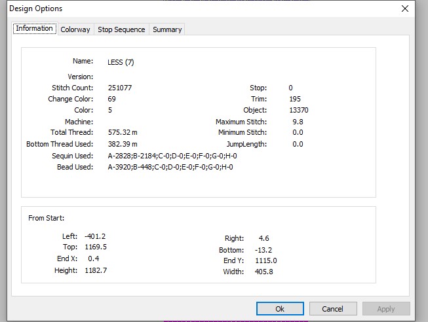The image size is (428, 322).
Task: Close the Design Options dialog
Action: click(405, 9)
